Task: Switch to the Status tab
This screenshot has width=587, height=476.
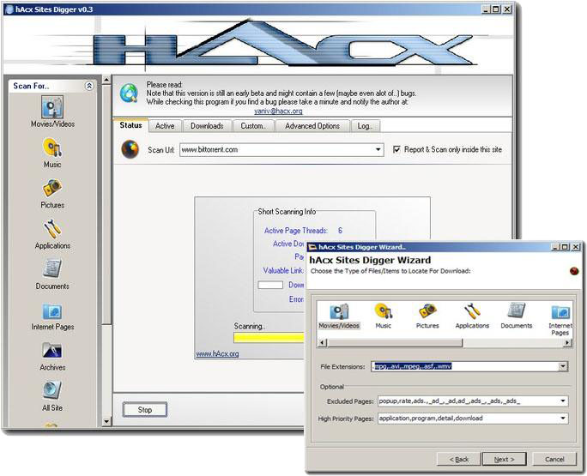Action: pyautogui.click(x=130, y=125)
